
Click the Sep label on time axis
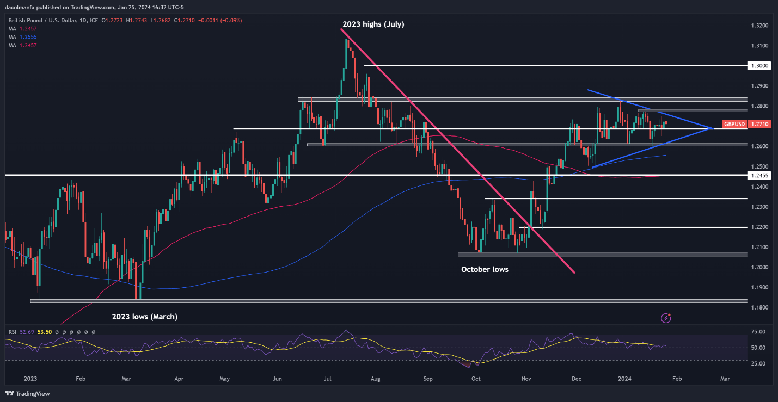[427, 378]
